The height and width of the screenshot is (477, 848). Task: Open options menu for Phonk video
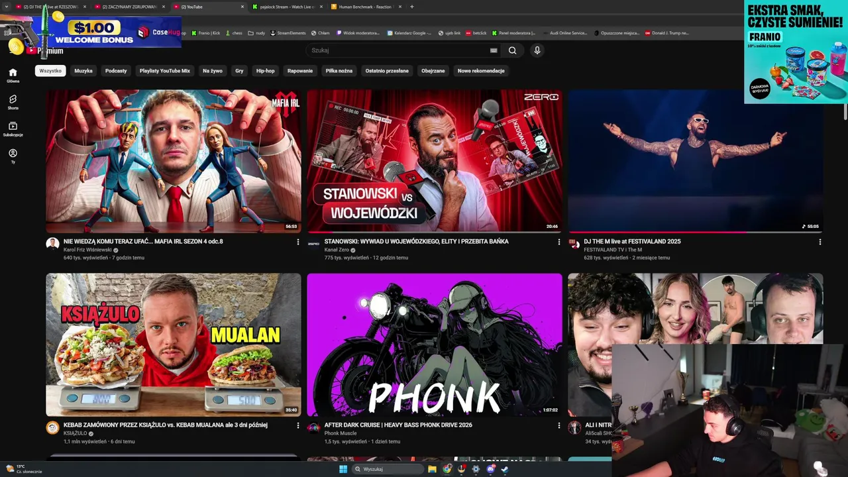coord(558,425)
